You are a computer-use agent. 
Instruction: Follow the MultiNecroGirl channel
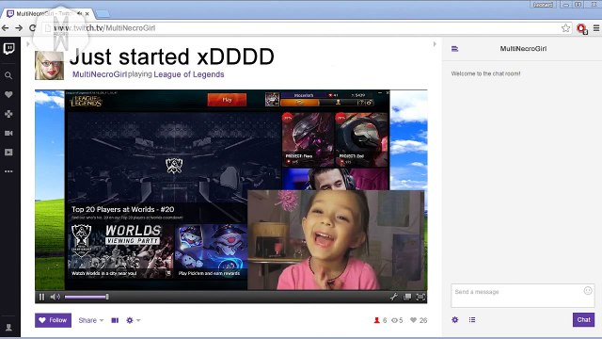tap(53, 320)
